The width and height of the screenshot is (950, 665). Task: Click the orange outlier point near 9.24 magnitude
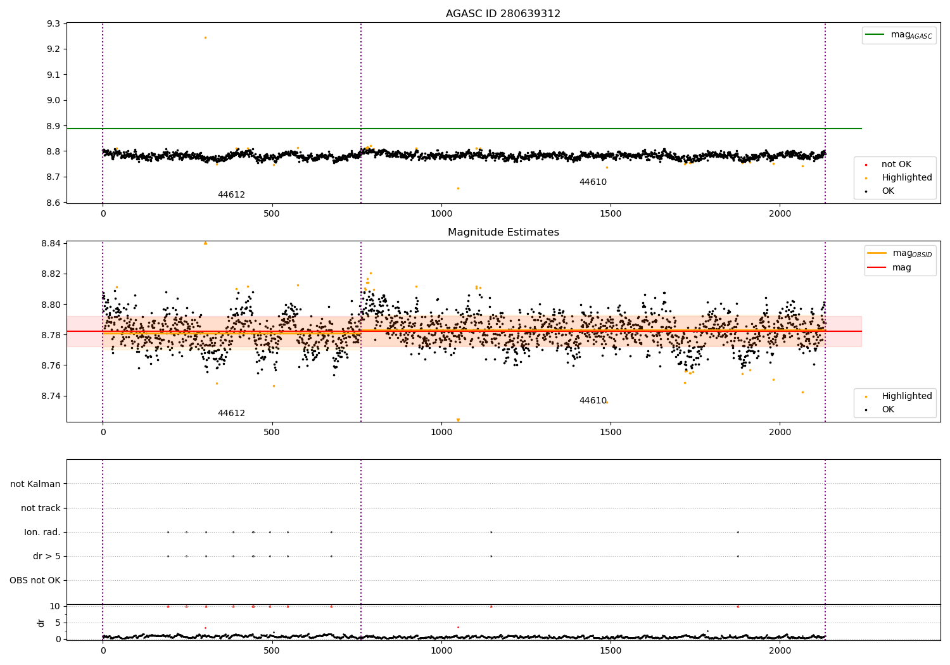[x=205, y=37]
